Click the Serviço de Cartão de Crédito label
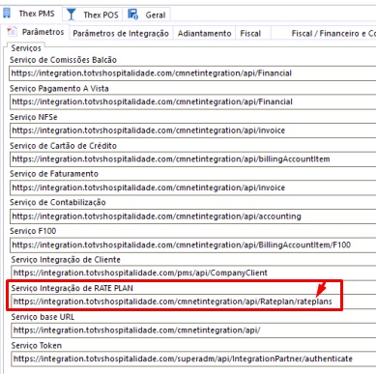 [63, 146]
